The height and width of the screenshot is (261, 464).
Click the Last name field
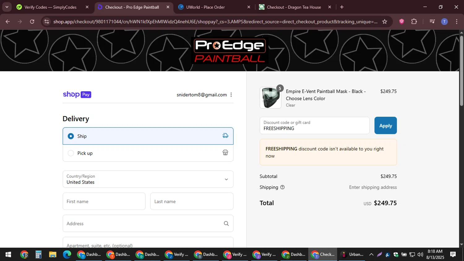[192, 201]
